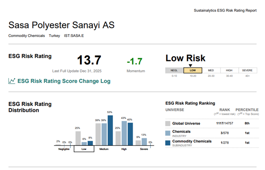Select the NEGL segment on risk scale
This screenshot has width=265, height=170.
pyautogui.click(x=174, y=70)
